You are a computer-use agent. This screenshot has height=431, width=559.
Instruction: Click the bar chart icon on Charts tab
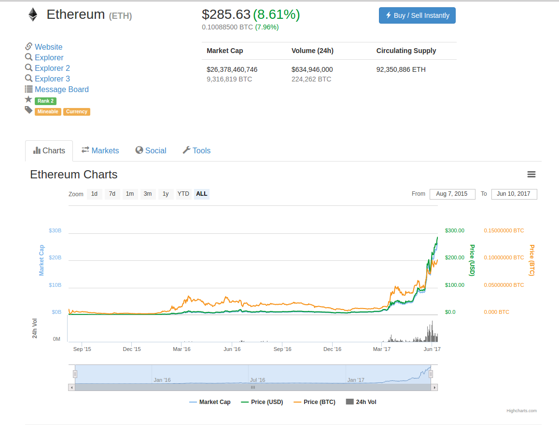[37, 150]
